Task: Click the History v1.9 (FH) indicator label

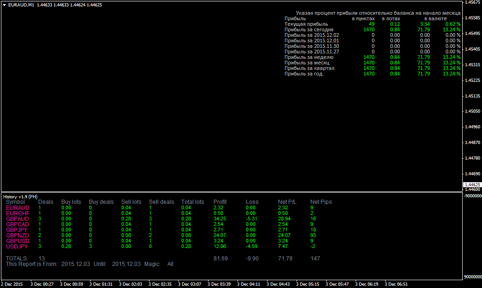Action: click(x=20, y=196)
